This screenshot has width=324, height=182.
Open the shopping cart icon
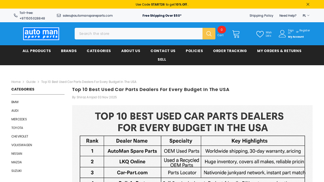[236, 34]
